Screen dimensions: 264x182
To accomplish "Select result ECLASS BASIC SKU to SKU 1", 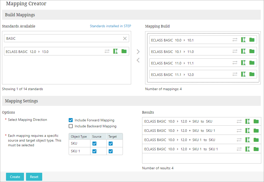I will [x=202, y=131].
